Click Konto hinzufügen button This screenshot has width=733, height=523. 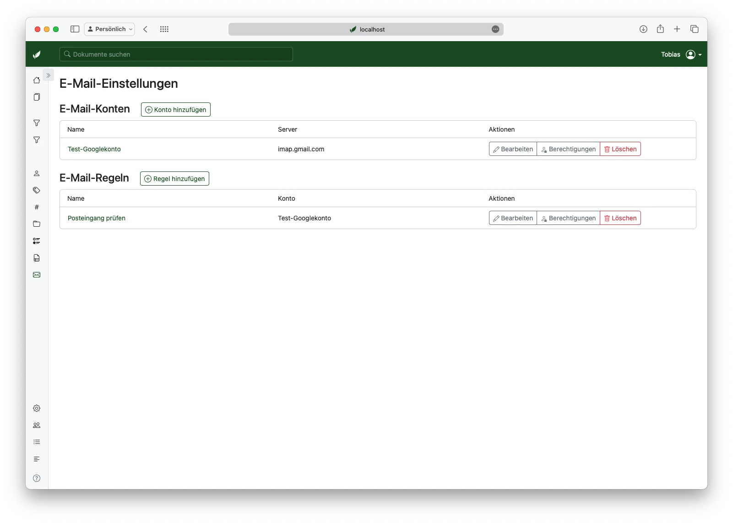pos(175,110)
